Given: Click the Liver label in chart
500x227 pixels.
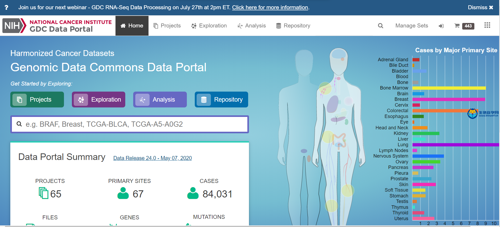Looking at the screenshot, I should tap(403, 139).
